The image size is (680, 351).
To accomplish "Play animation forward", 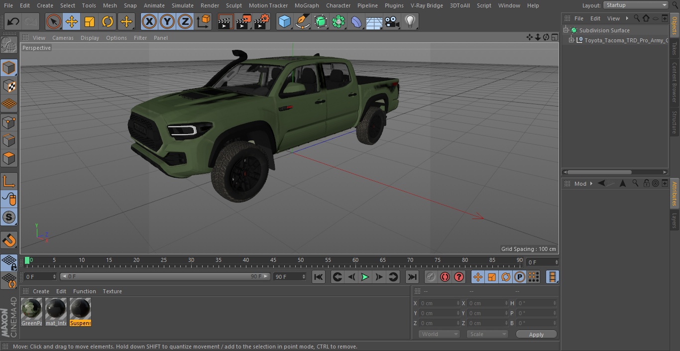I will pos(365,277).
